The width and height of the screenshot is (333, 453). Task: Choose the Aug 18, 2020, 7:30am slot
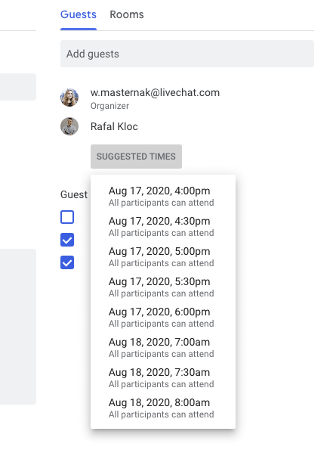(x=163, y=377)
